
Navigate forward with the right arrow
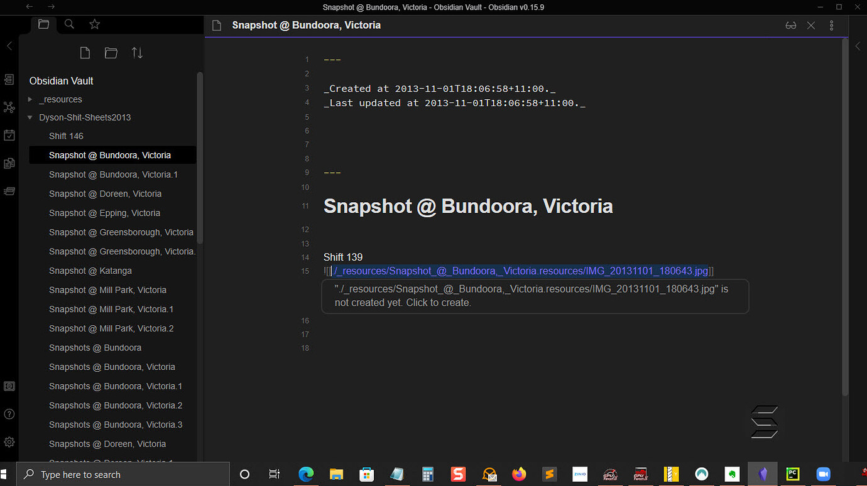(52, 7)
